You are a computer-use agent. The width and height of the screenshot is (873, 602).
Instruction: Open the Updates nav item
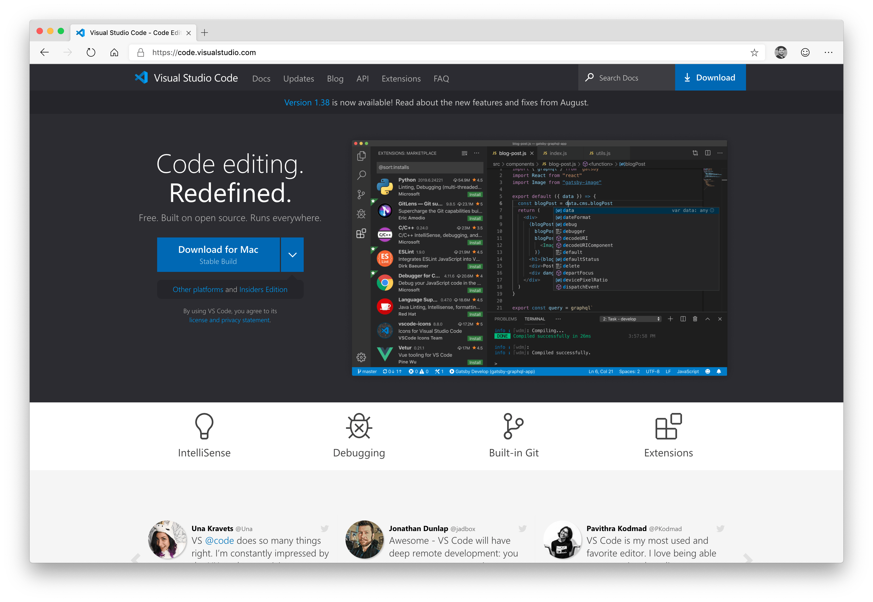(x=298, y=78)
